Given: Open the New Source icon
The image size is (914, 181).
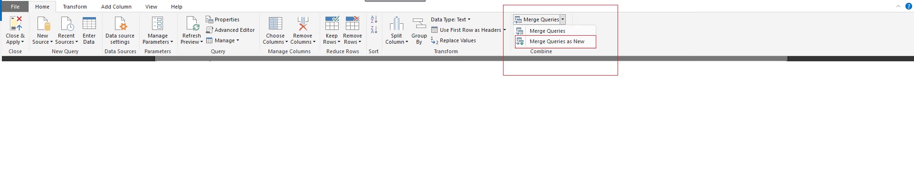Looking at the screenshot, I should 43,23.
